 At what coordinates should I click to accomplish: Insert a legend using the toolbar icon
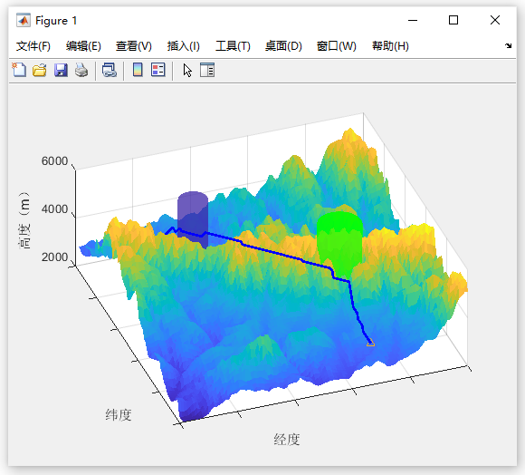158,70
